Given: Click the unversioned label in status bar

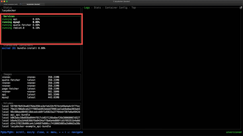Looking at the screenshot, I should tap(234, 132).
